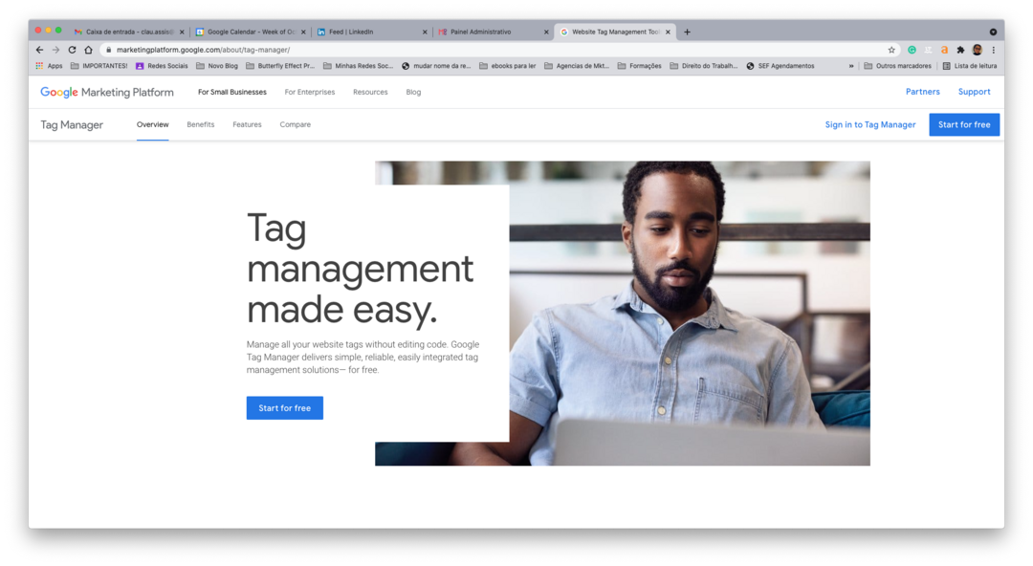Image resolution: width=1033 pixels, height=566 pixels.
Task: Close the Google Calendar tab
Action: pyautogui.click(x=303, y=32)
